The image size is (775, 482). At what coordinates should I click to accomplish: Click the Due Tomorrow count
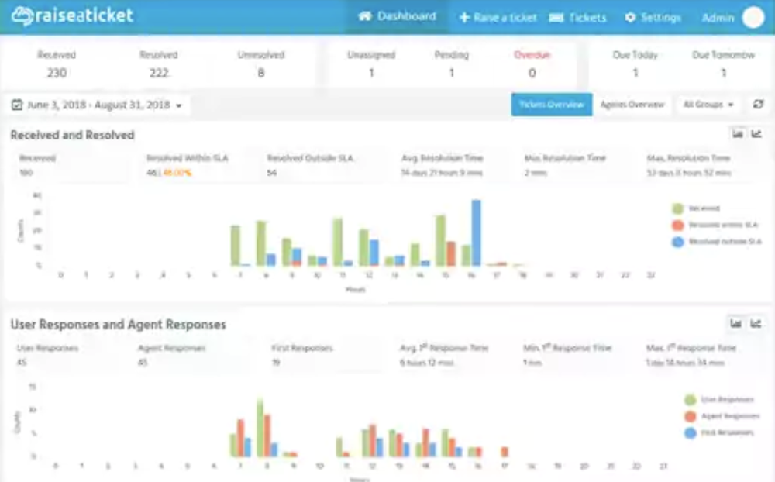(724, 73)
